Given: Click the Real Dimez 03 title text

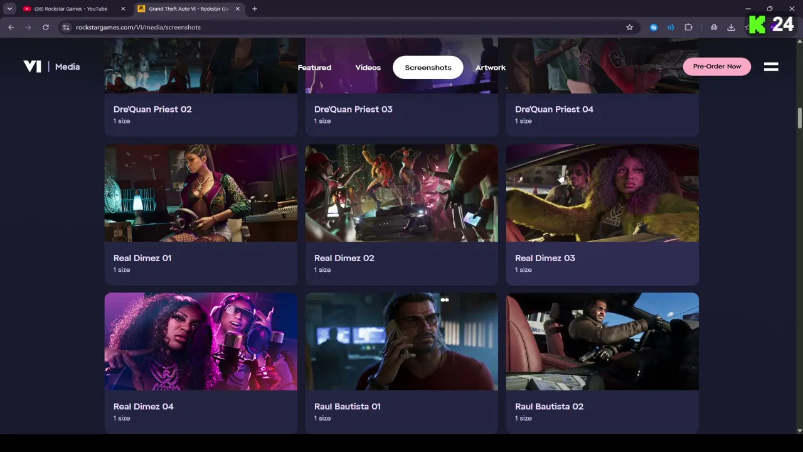Looking at the screenshot, I should pyautogui.click(x=545, y=258).
